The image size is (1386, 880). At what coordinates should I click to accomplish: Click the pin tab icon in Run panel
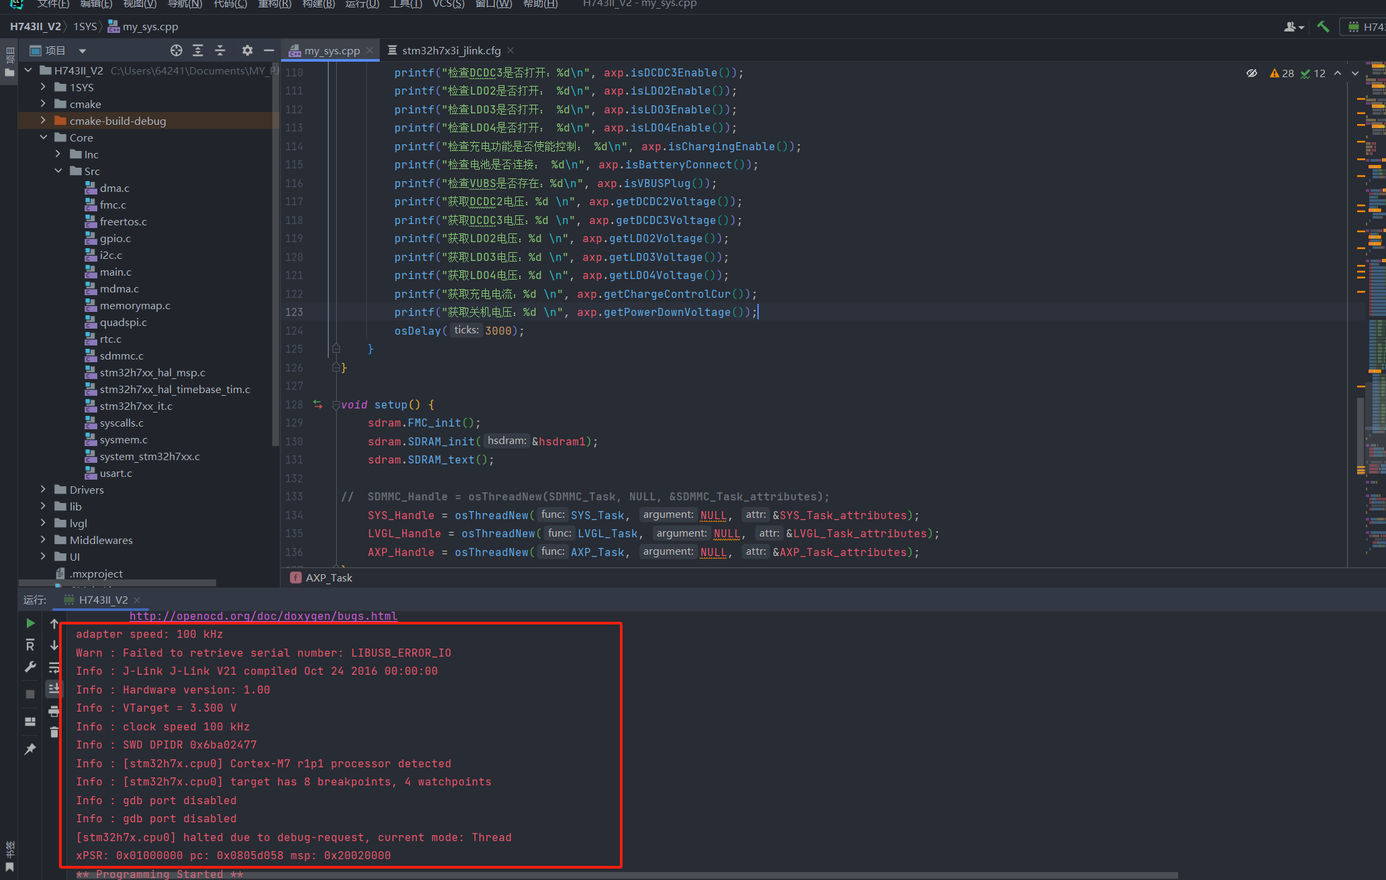pyautogui.click(x=30, y=749)
